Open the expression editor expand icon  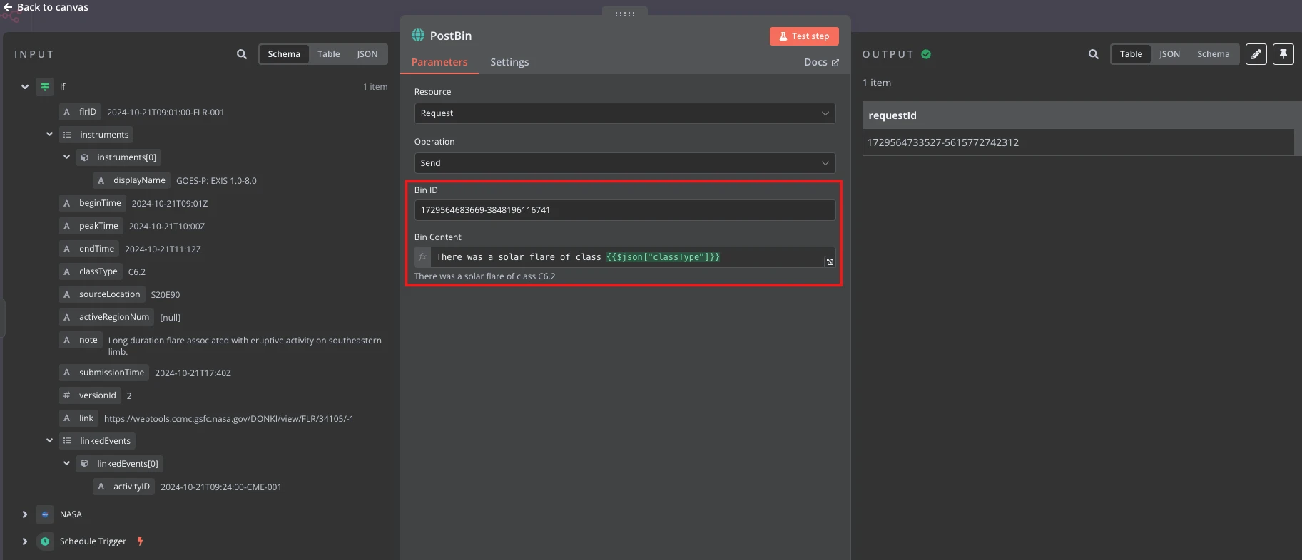[x=830, y=262]
